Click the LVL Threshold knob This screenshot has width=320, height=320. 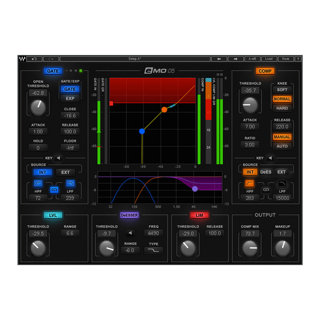tap(38, 248)
